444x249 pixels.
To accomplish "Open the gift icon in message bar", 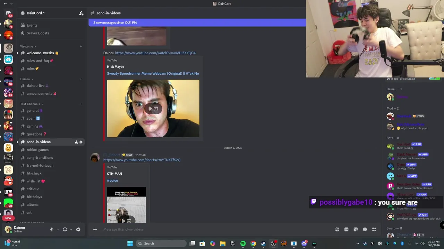I will tap(337, 229).
